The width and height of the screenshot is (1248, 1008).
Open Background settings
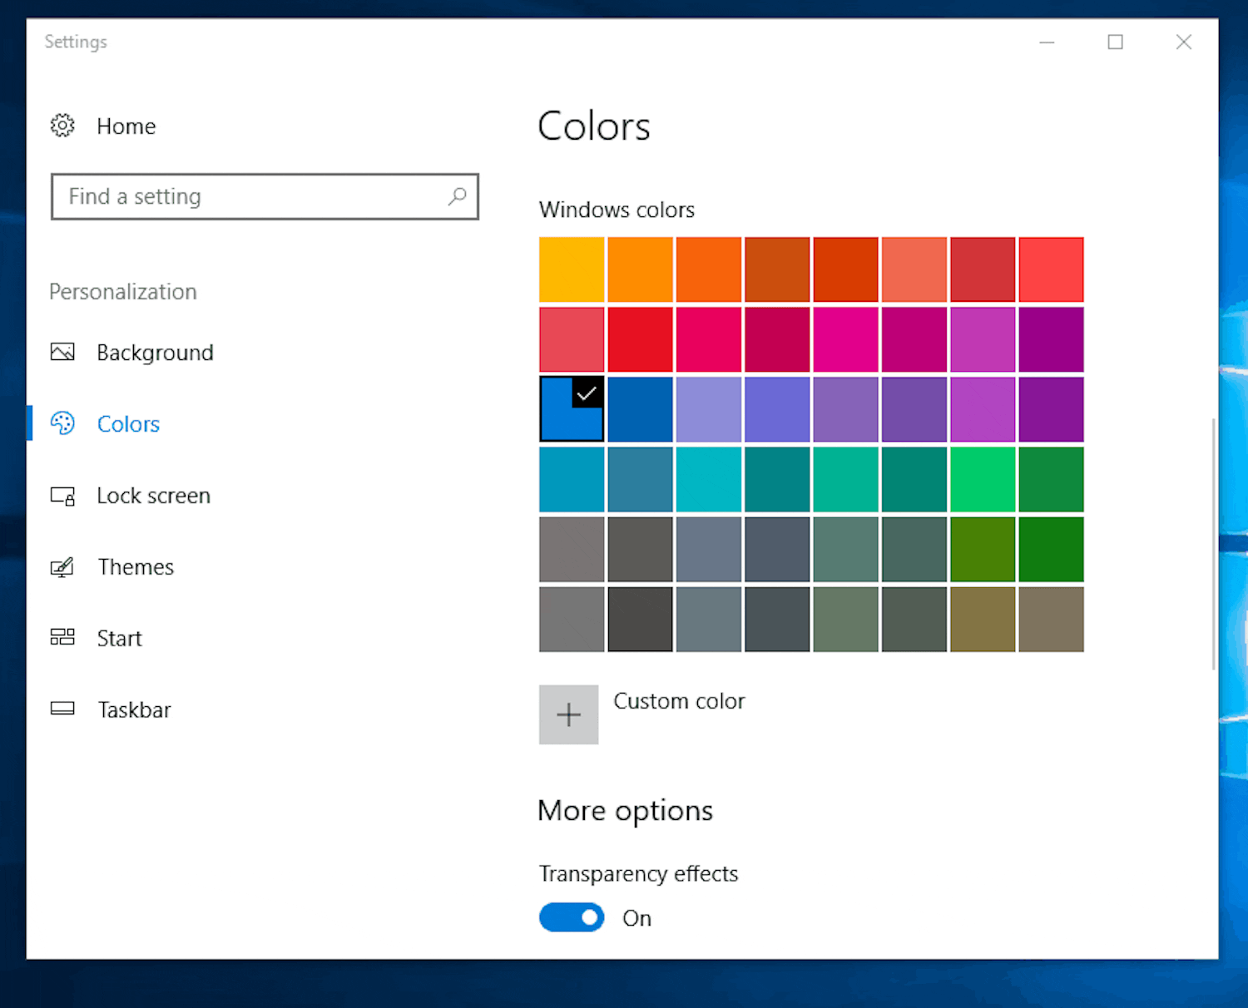point(155,352)
